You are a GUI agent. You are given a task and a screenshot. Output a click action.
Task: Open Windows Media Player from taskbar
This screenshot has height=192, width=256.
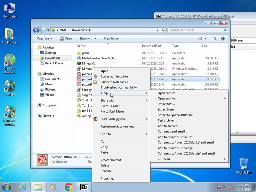53,187
